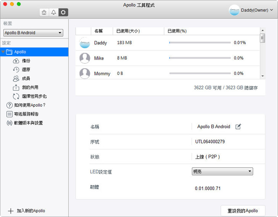Open notifications bell icon

coord(54,12)
